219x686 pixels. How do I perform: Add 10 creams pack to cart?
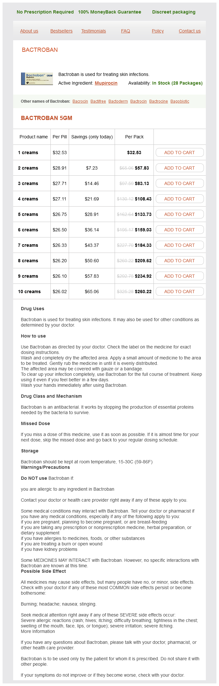(x=180, y=292)
